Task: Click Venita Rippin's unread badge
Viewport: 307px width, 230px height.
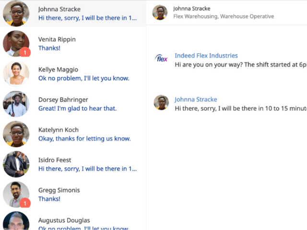Action: coord(26,52)
